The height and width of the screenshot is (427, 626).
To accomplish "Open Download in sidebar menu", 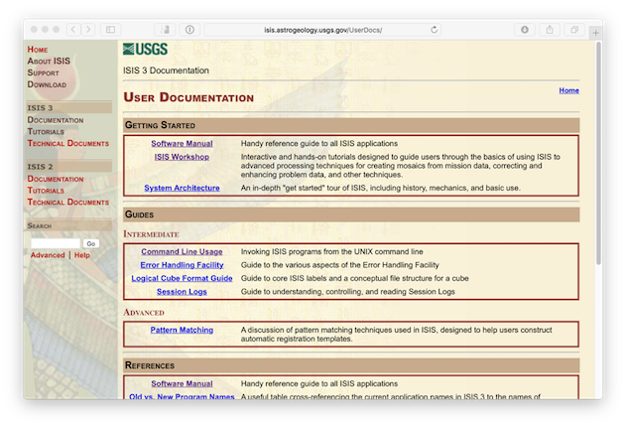I will [x=47, y=84].
